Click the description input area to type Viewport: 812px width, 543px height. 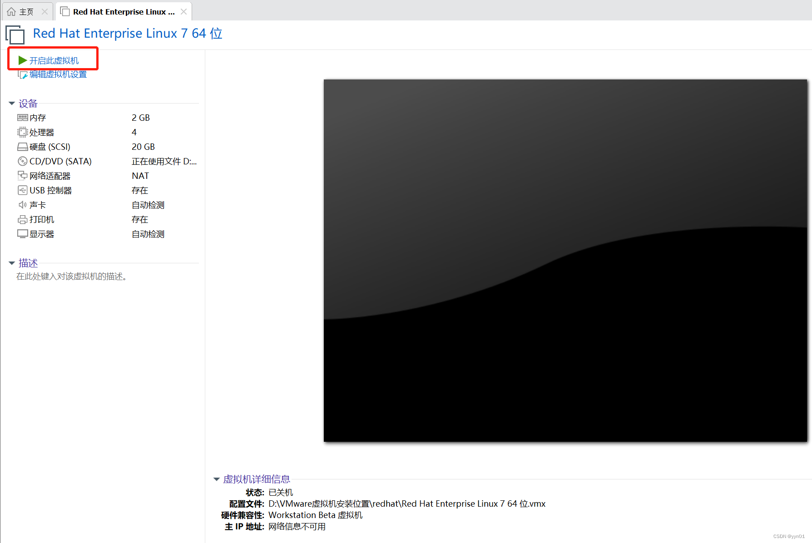71,276
